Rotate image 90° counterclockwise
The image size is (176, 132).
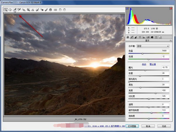(x=60, y=10)
